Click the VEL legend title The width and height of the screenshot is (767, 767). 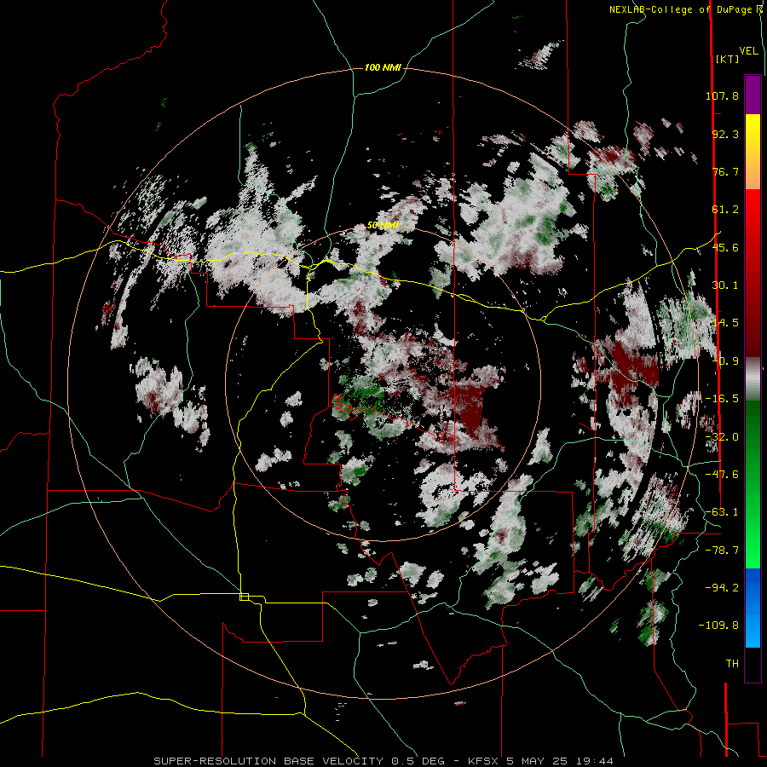(748, 51)
